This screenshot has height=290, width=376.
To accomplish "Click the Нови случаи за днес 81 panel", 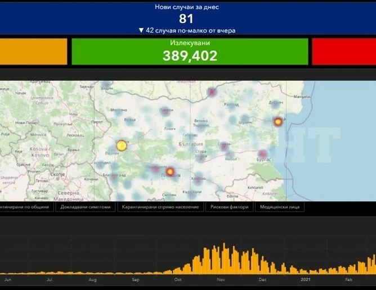I will (188, 18).
